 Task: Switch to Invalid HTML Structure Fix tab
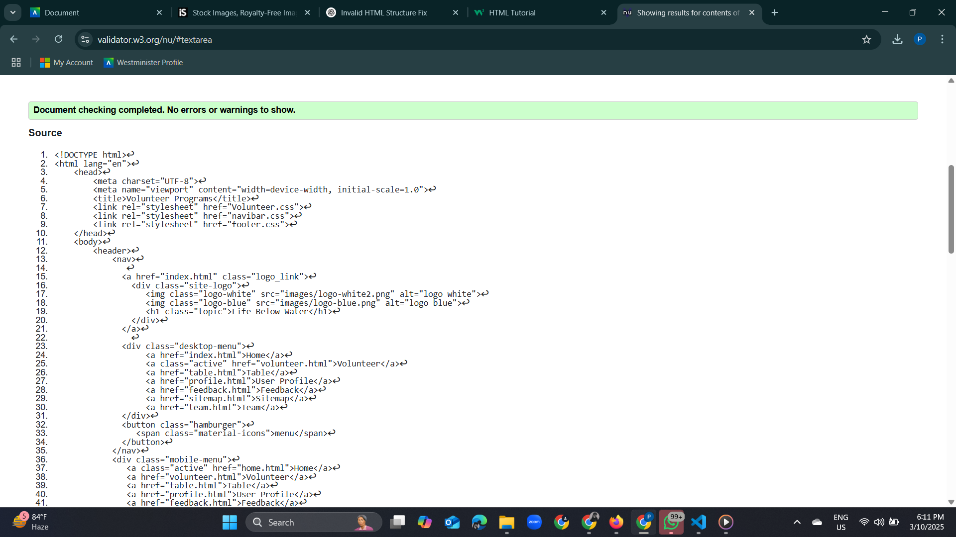click(383, 13)
